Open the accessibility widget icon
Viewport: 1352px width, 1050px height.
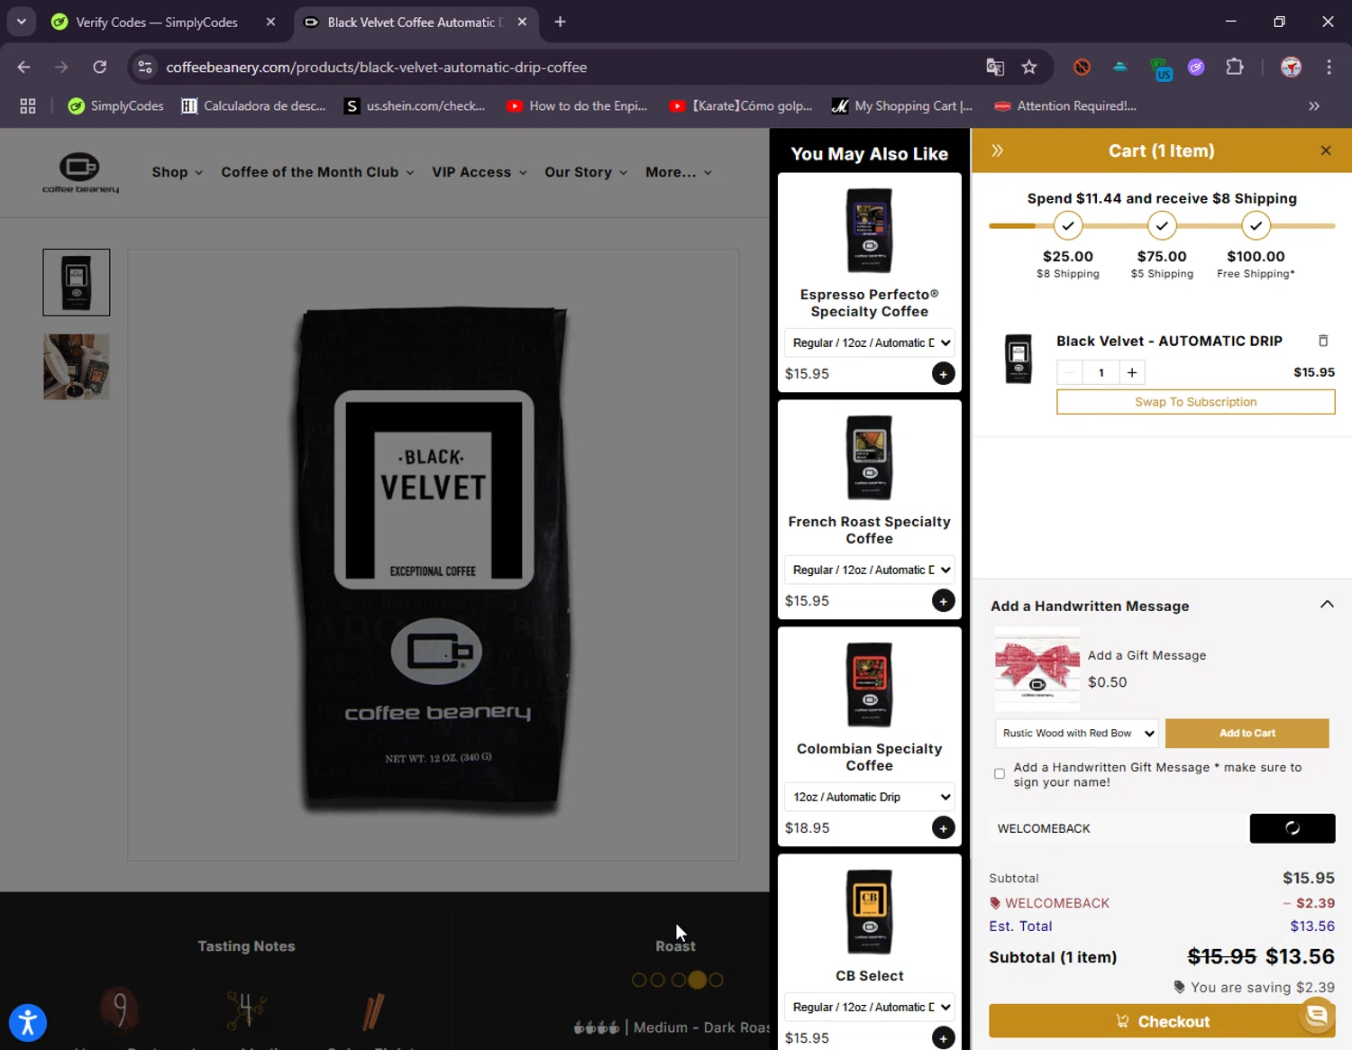[x=28, y=1022]
